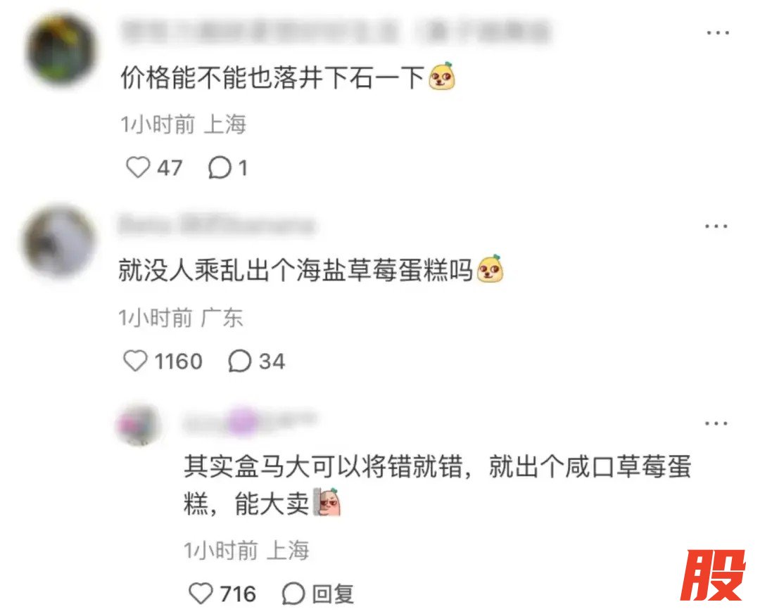Open more options for second comment

[716, 226]
